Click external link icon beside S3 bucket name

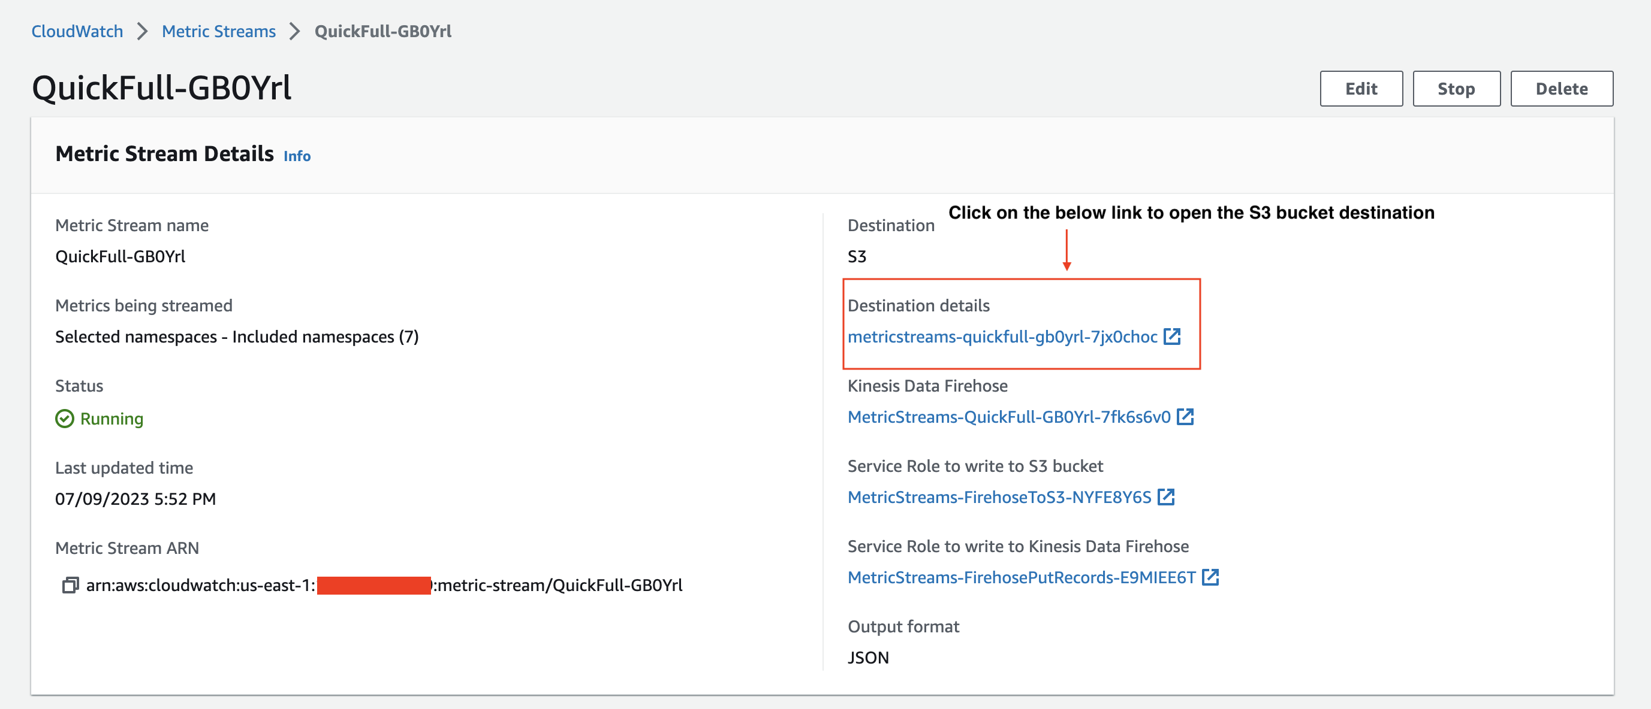click(x=1171, y=337)
